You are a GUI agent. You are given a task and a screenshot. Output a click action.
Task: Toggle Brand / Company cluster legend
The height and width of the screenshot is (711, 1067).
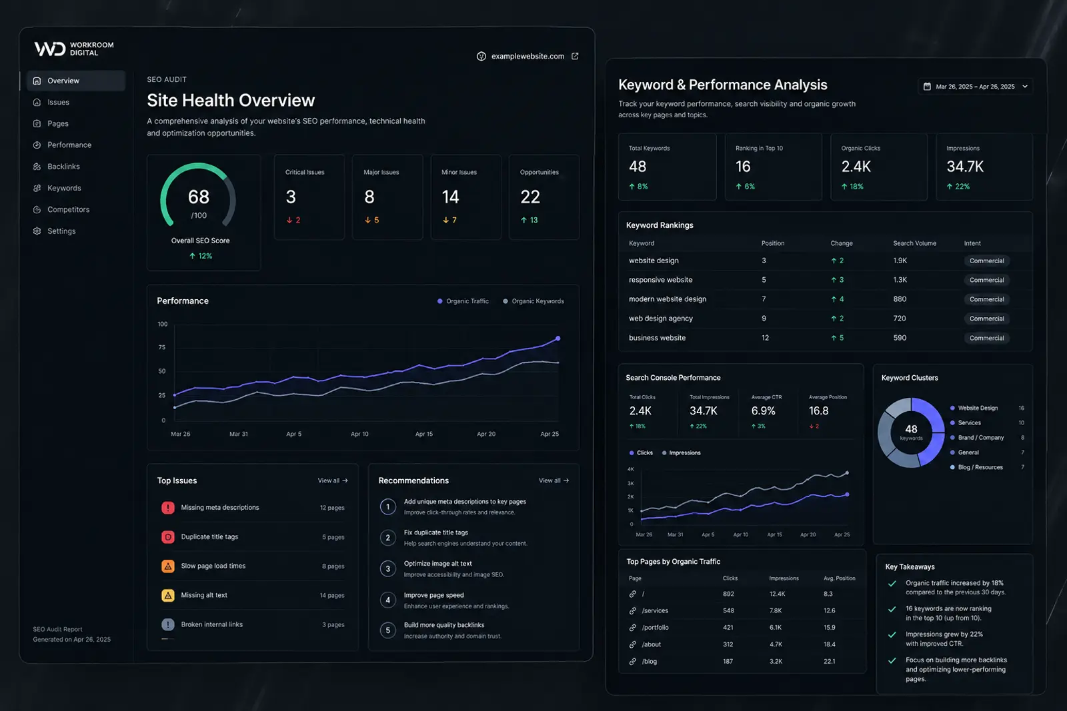(977, 438)
